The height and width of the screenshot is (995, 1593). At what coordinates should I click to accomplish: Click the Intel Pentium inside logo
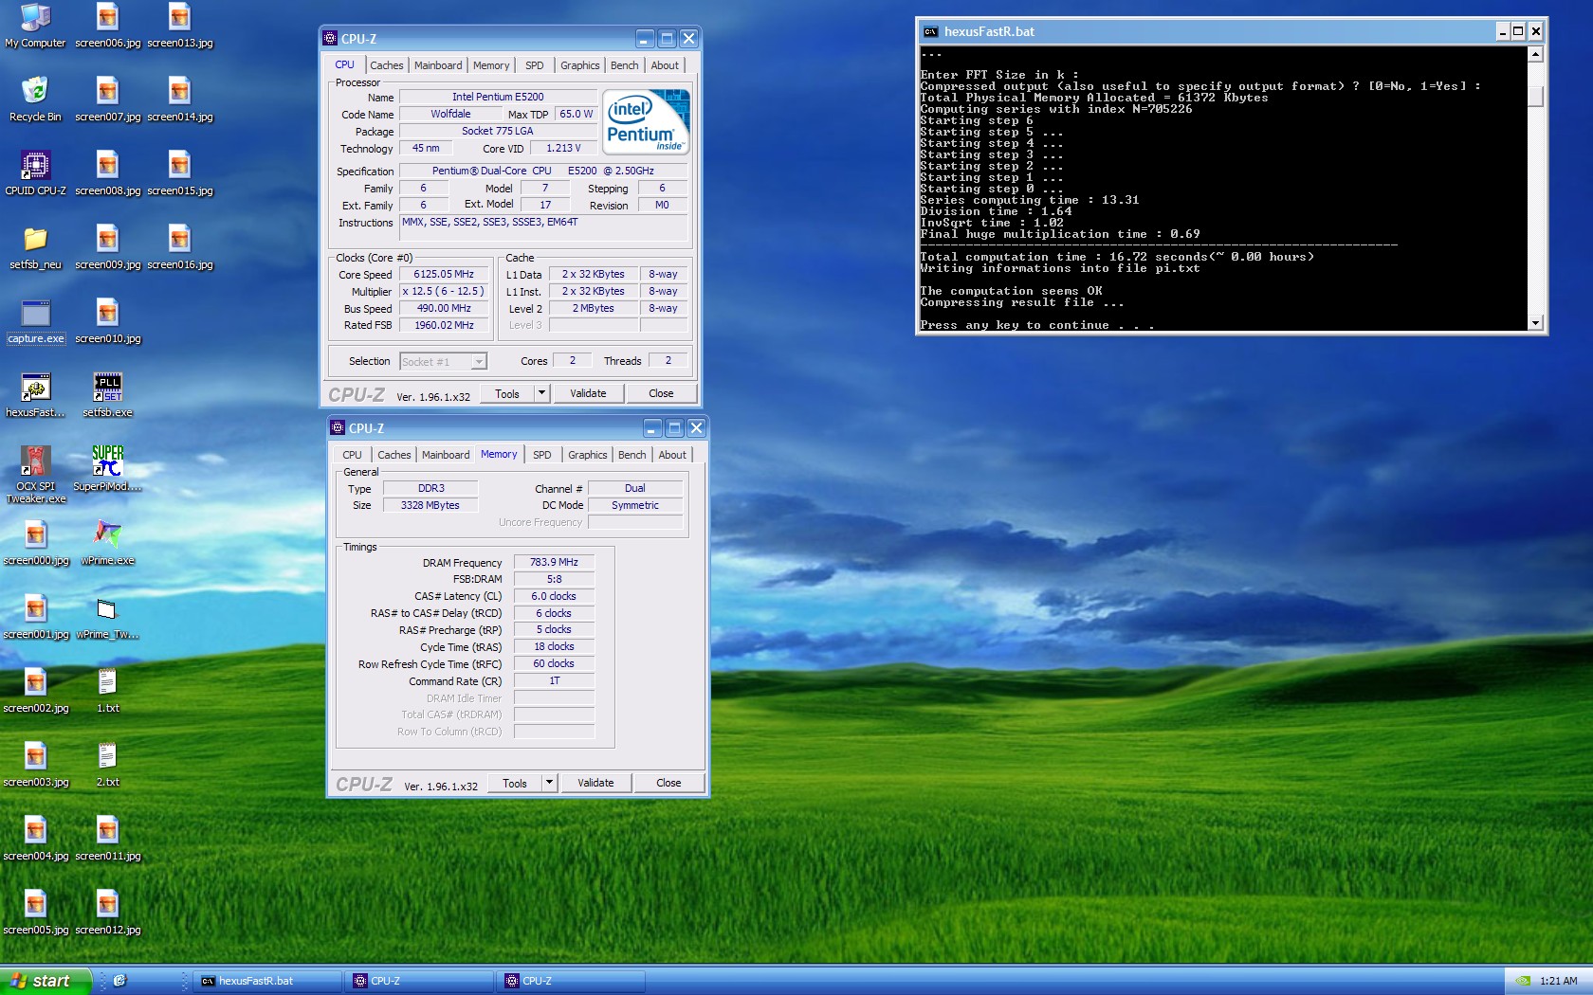(x=646, y=122)
